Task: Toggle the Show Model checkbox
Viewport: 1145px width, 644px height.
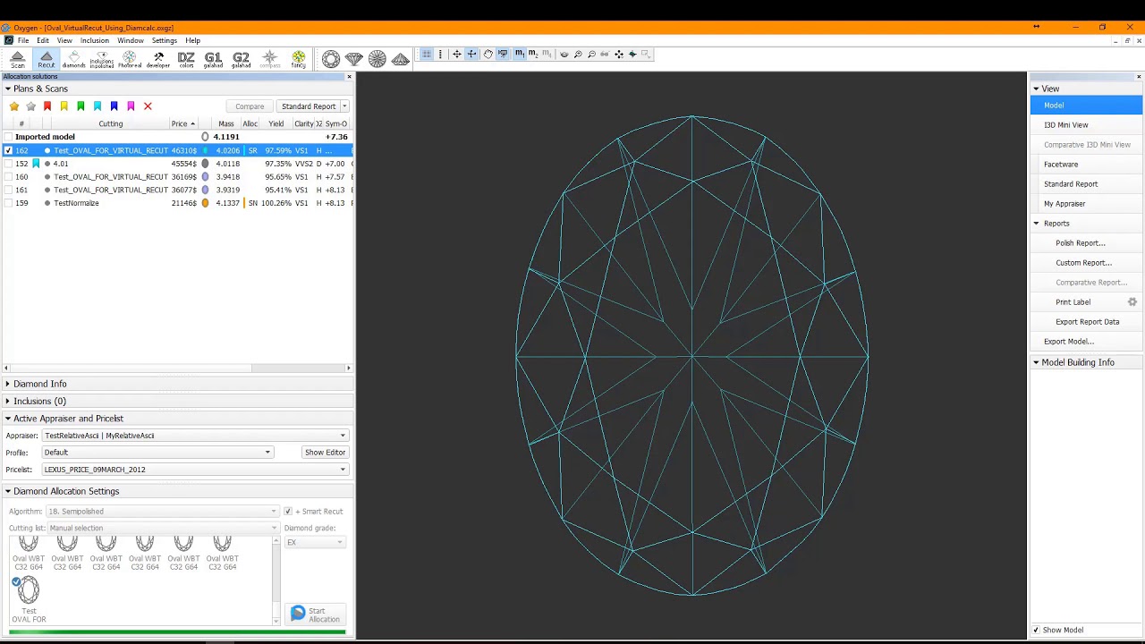Action: pyautogui.click(x=1036, y=630)
